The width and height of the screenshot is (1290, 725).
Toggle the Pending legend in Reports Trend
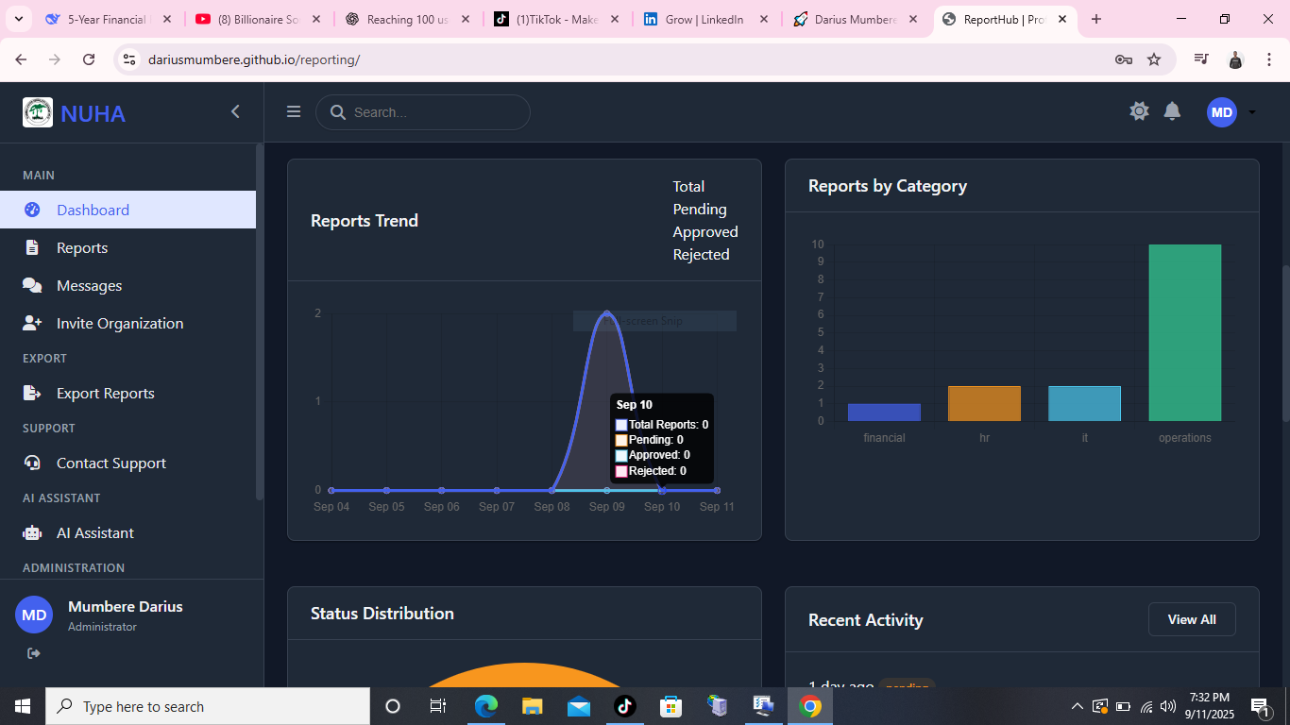pos(700,209)
